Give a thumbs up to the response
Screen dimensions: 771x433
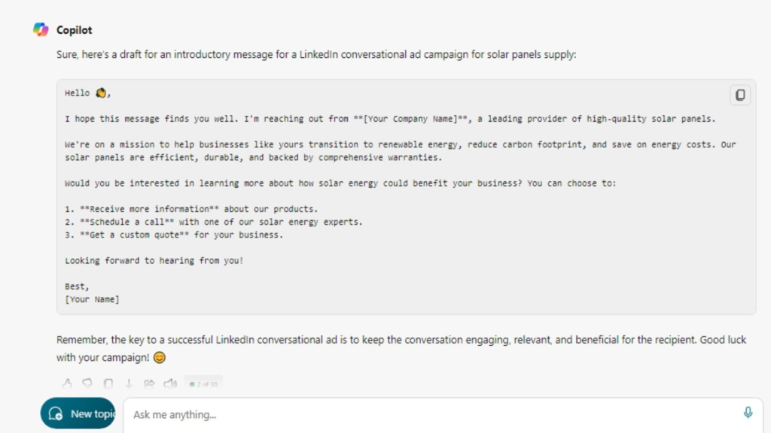(x=67, y=383)
